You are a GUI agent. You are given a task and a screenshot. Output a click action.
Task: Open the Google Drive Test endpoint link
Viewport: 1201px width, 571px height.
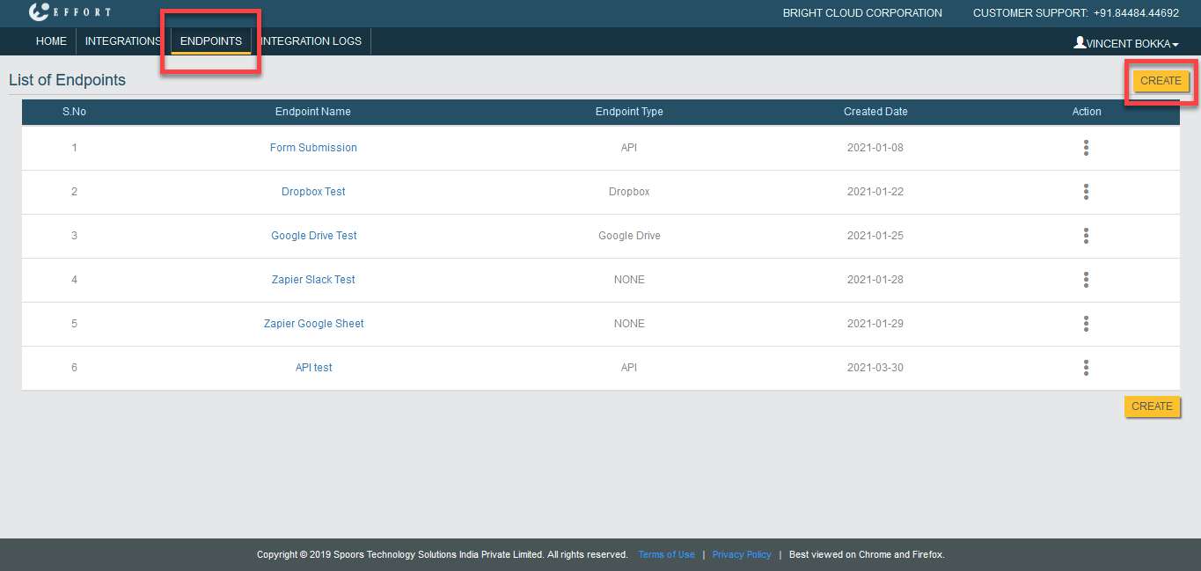[x=313, y=236]
